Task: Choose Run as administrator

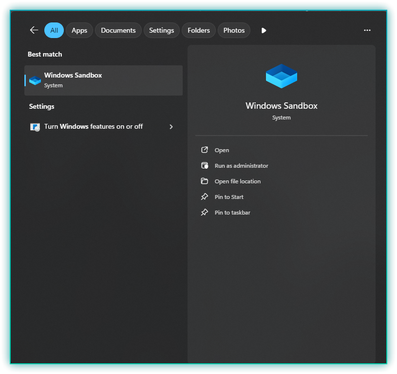Action: tap(241, 166)
